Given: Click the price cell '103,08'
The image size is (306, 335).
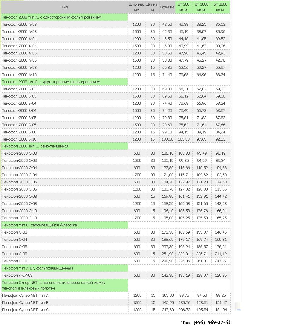Looking at the screenshot, I should [x=184, y=139].
